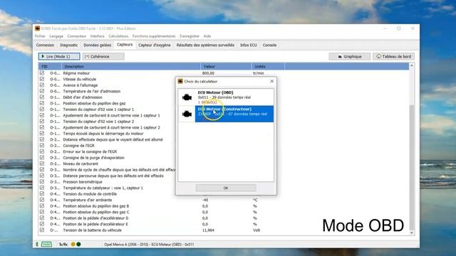Switch to the Diagnostic tab

pyautogui.click(x=69, y=46)
